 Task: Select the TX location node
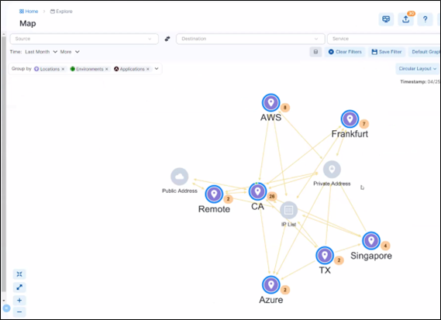(325, 256)
